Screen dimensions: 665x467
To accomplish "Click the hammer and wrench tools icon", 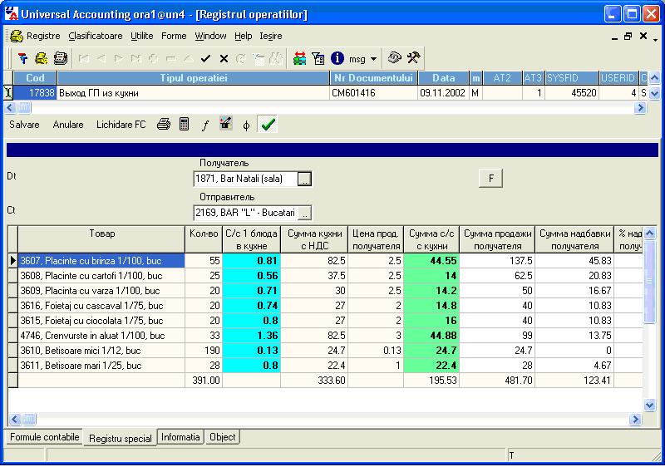I will (x=413, y=57).
